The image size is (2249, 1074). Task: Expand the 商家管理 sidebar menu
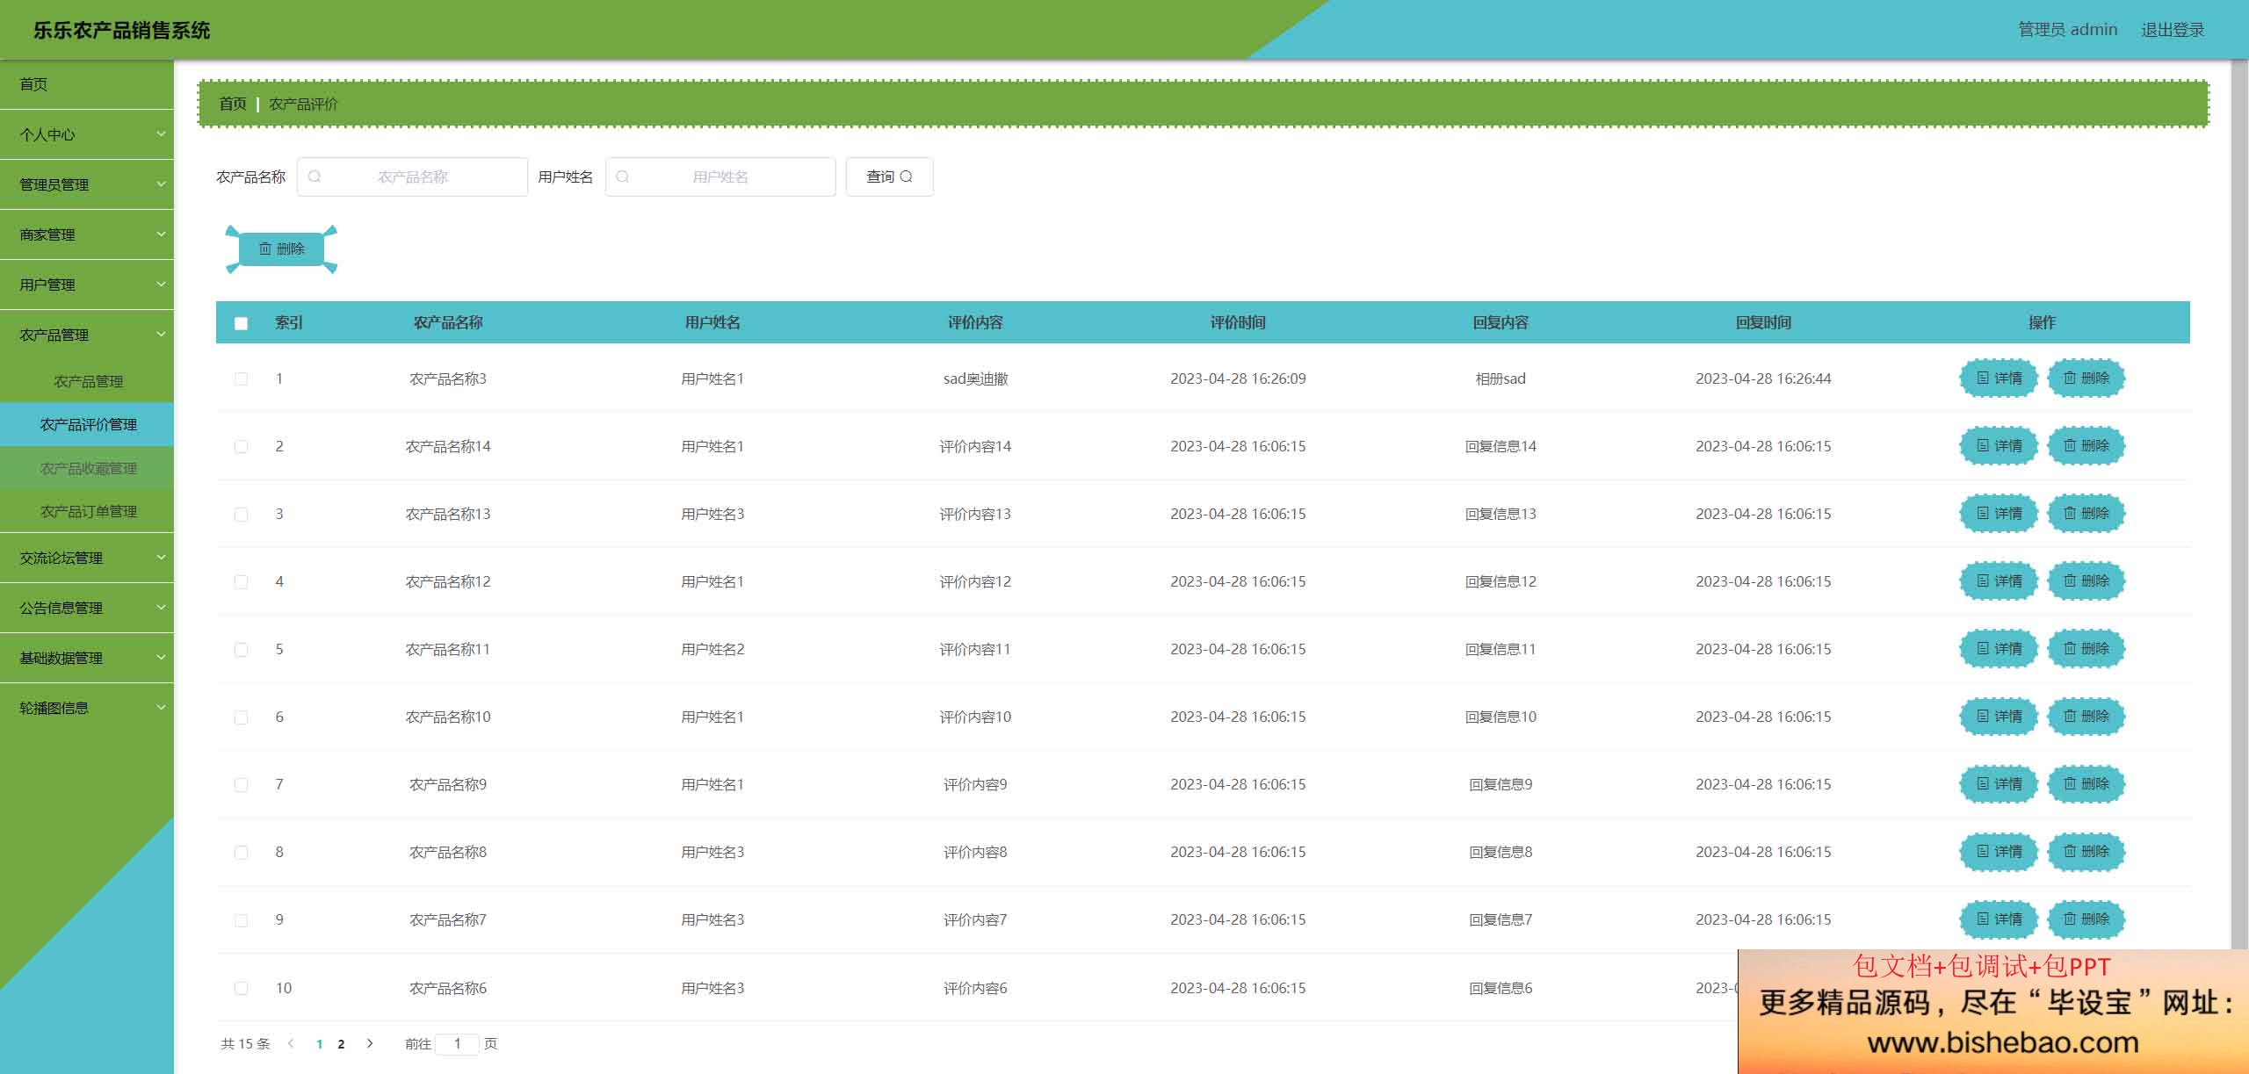coord(87,234)
